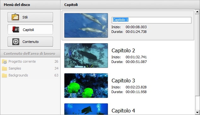Select the dolphins thumbnail for Capitolo 1
The height and width of the screenshot is (115, 200).
(x=86, y=25)
